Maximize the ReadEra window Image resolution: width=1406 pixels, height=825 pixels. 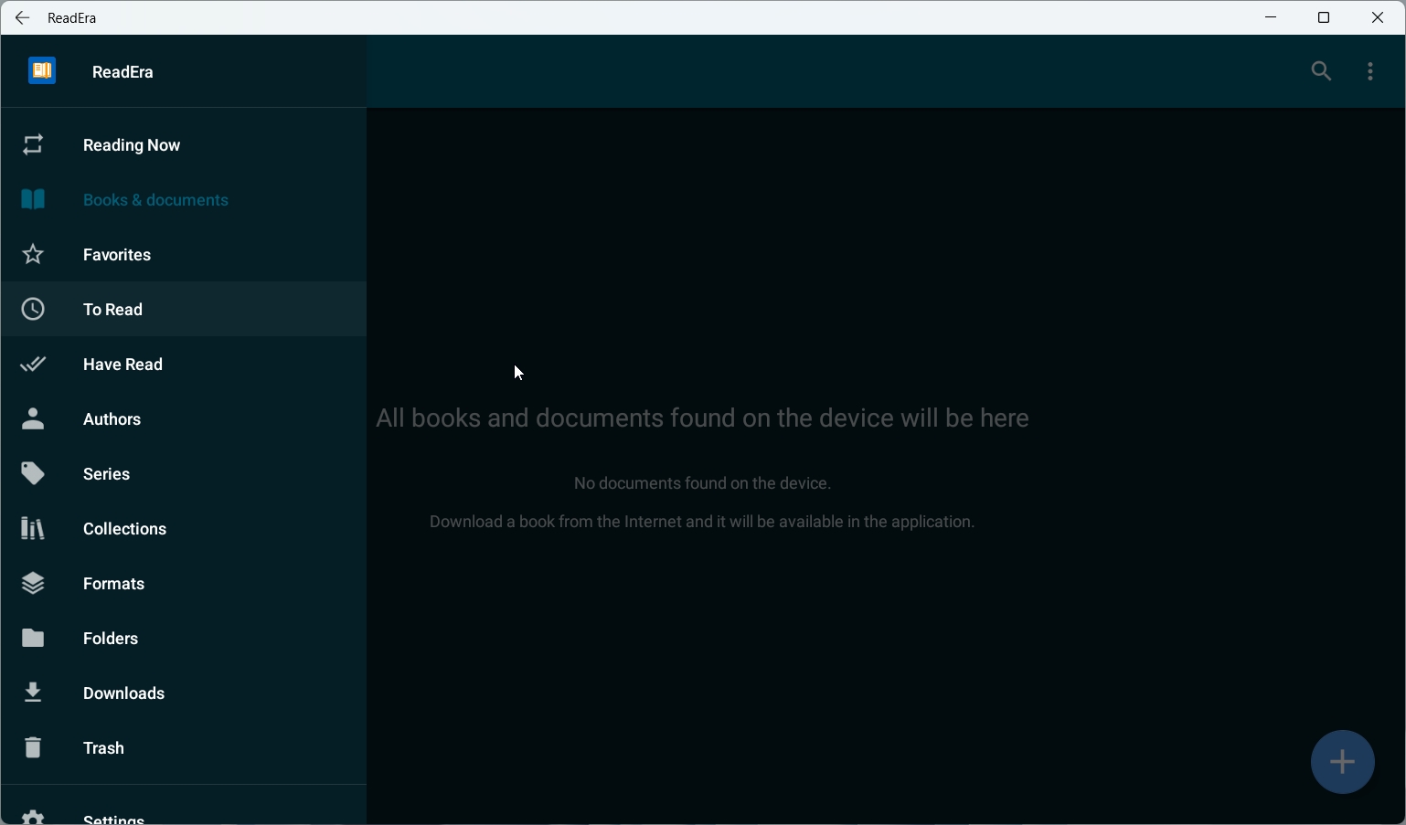coord(1324,17)
